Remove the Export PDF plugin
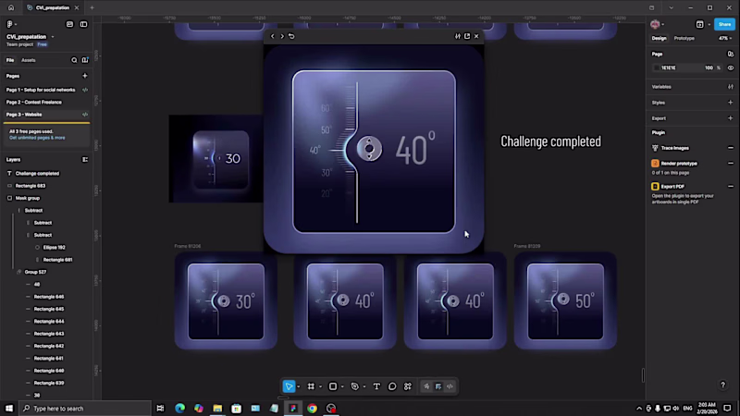 point(731,187)
